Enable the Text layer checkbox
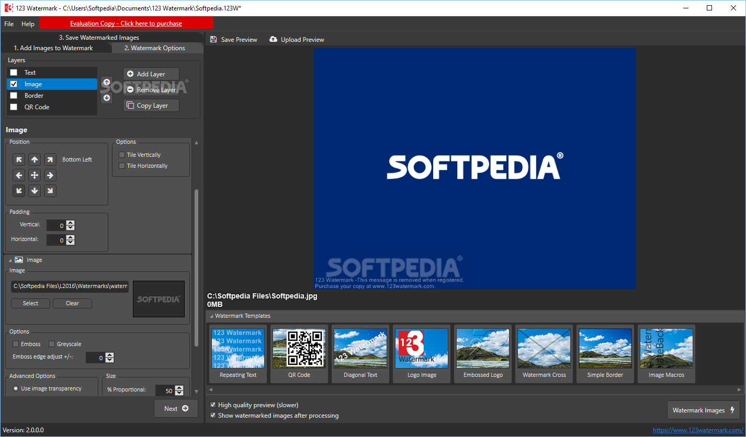746x437 pixels. coord(14,73)
